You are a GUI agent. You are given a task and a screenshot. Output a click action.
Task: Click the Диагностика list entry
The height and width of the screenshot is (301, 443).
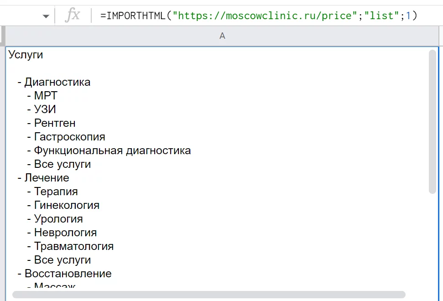[x=57, y=82]
